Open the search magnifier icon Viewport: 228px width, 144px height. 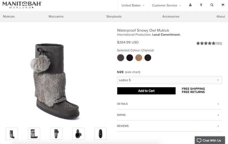click(x=212, y=5)
